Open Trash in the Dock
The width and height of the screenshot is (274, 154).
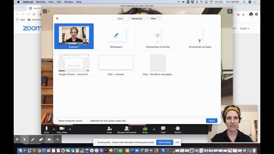(254, 150)
